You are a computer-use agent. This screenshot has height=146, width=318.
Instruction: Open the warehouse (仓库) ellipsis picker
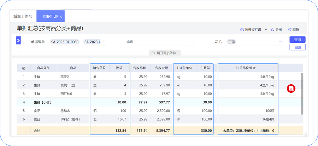192,42
